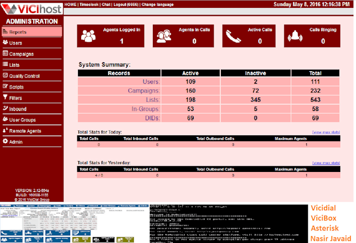Click the Logout (6666) link

[126, 4]
